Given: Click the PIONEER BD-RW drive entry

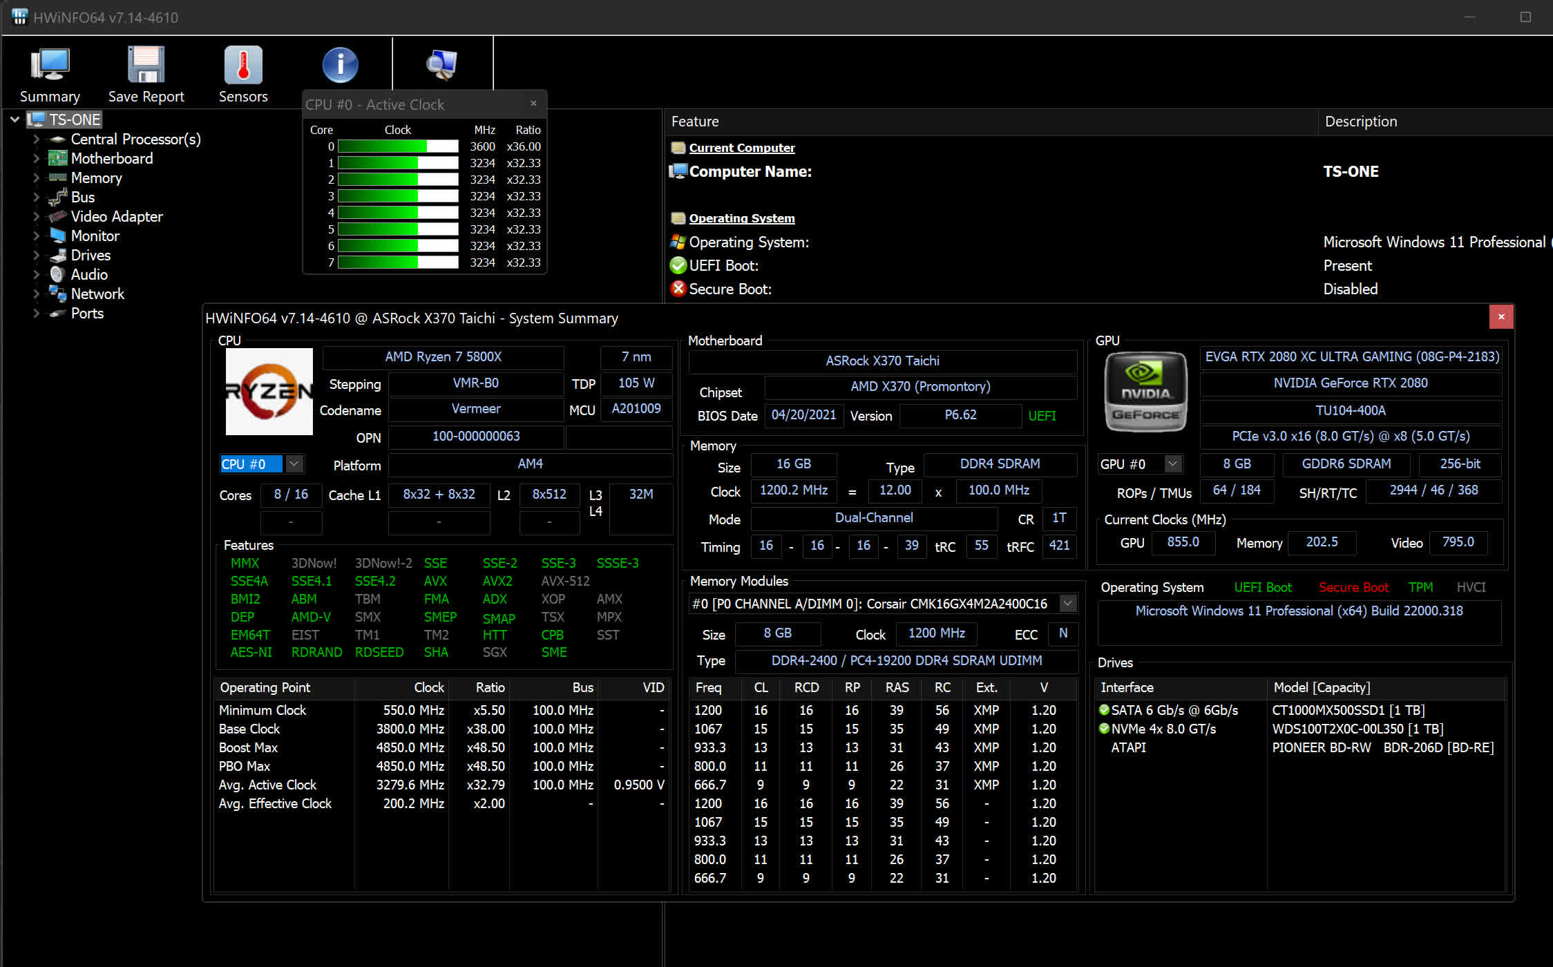Looking at the screenshot, I should [x=1382, y=747].
